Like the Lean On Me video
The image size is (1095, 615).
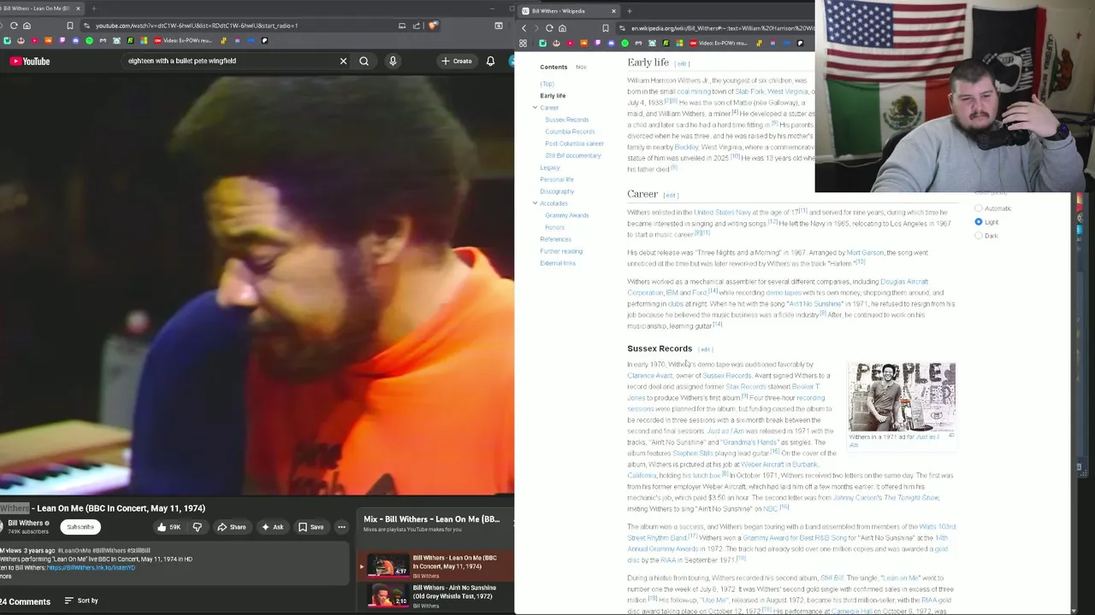click(169, 527)
